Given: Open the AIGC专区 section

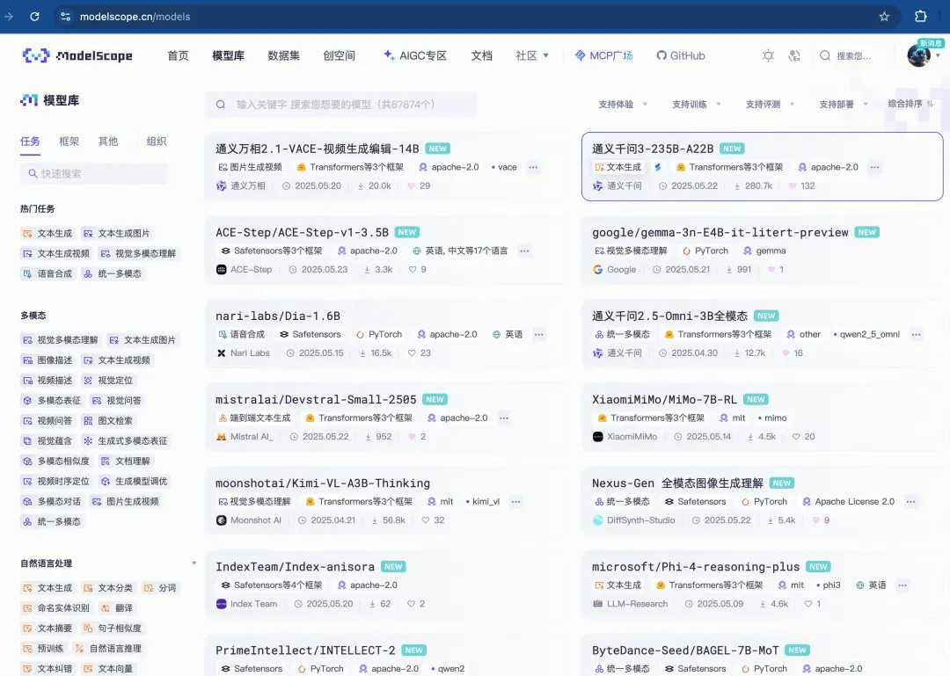Looking at the screenshot, I should coord(415,55).
